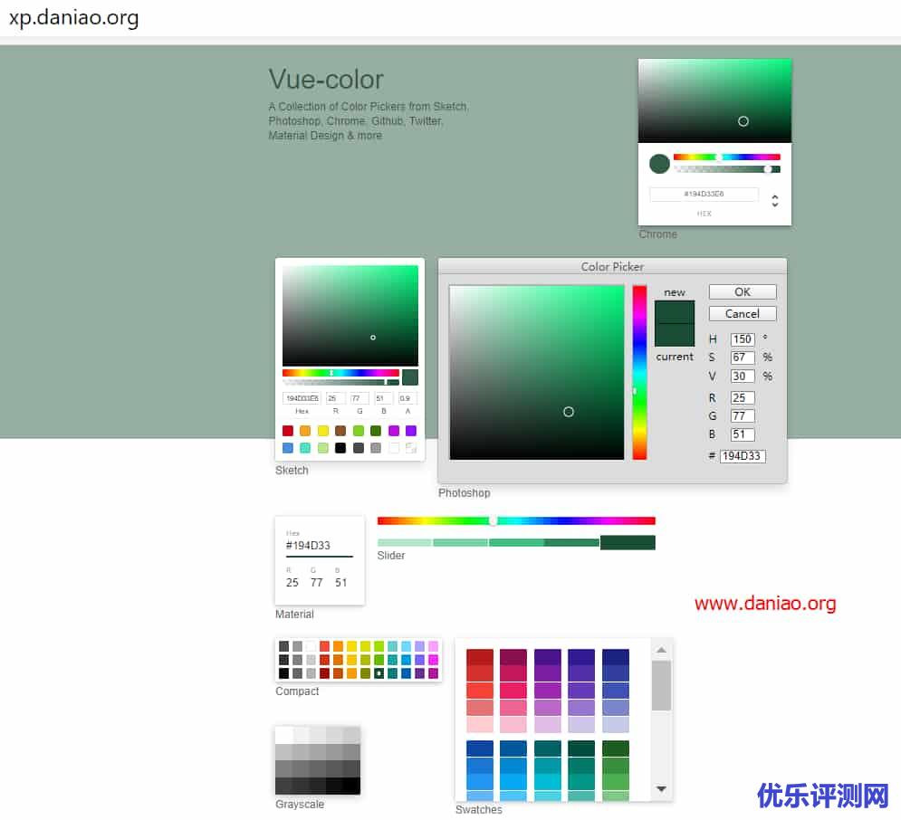Select red preset swatch in Sketch picker
Viewport: 901px width, 820px height.
tap(288, 431)
